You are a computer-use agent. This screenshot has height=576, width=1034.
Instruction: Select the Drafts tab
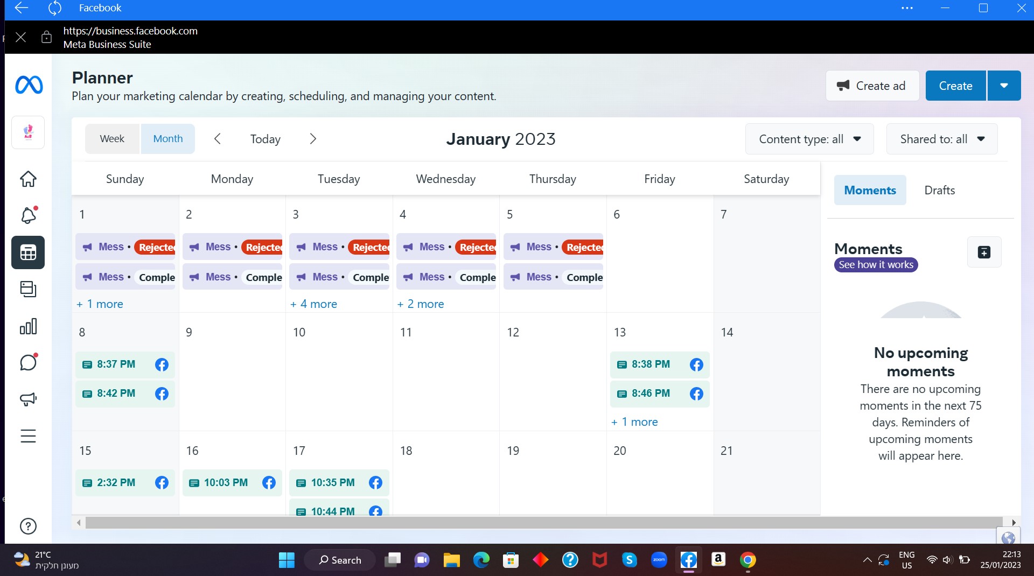click(939, 190)
